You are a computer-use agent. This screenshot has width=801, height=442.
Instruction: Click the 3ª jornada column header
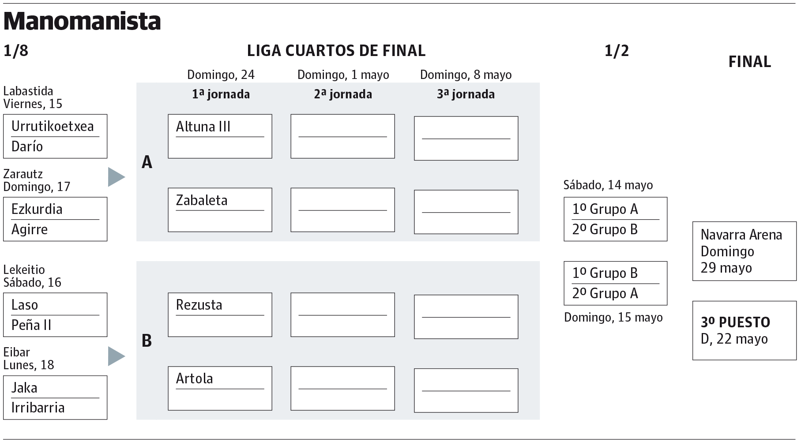466,94
